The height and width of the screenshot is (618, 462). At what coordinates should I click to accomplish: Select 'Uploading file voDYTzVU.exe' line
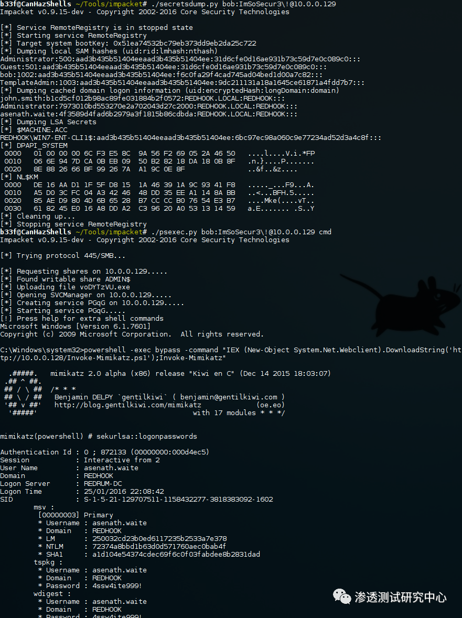[65, 287]
